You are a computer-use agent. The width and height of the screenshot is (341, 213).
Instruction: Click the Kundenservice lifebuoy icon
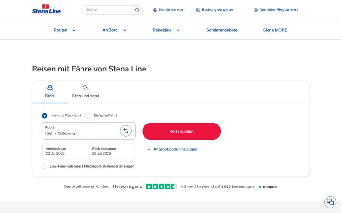coord(155,10)
